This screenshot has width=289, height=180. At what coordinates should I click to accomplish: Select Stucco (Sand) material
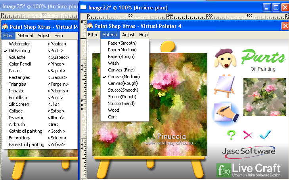click(125, 103)
